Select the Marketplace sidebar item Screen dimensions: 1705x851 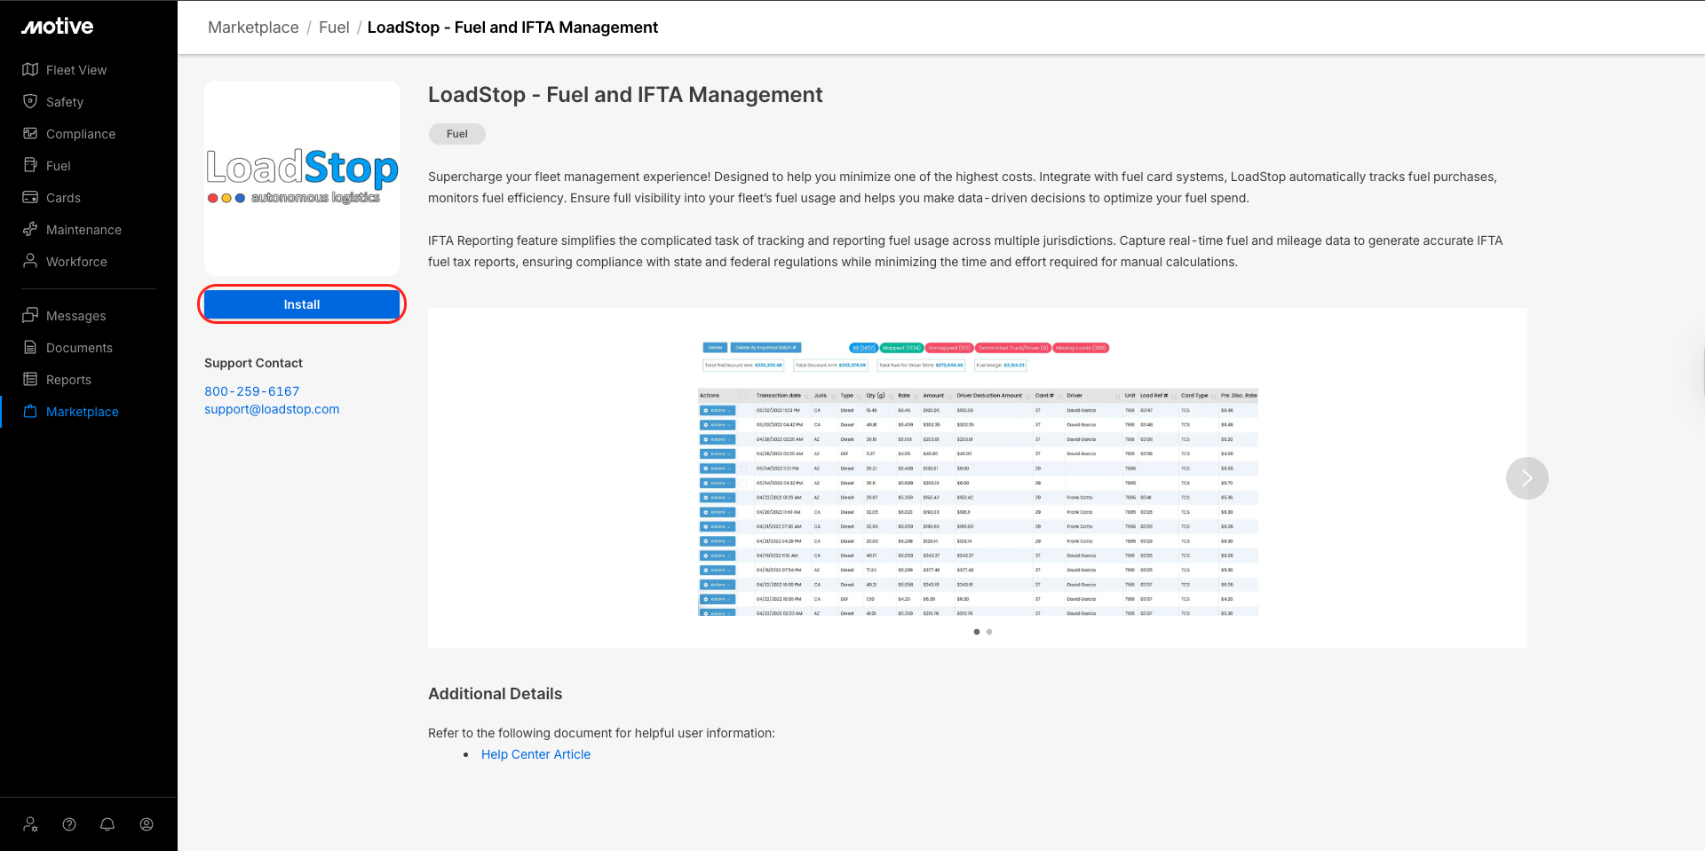coord(82,412)
